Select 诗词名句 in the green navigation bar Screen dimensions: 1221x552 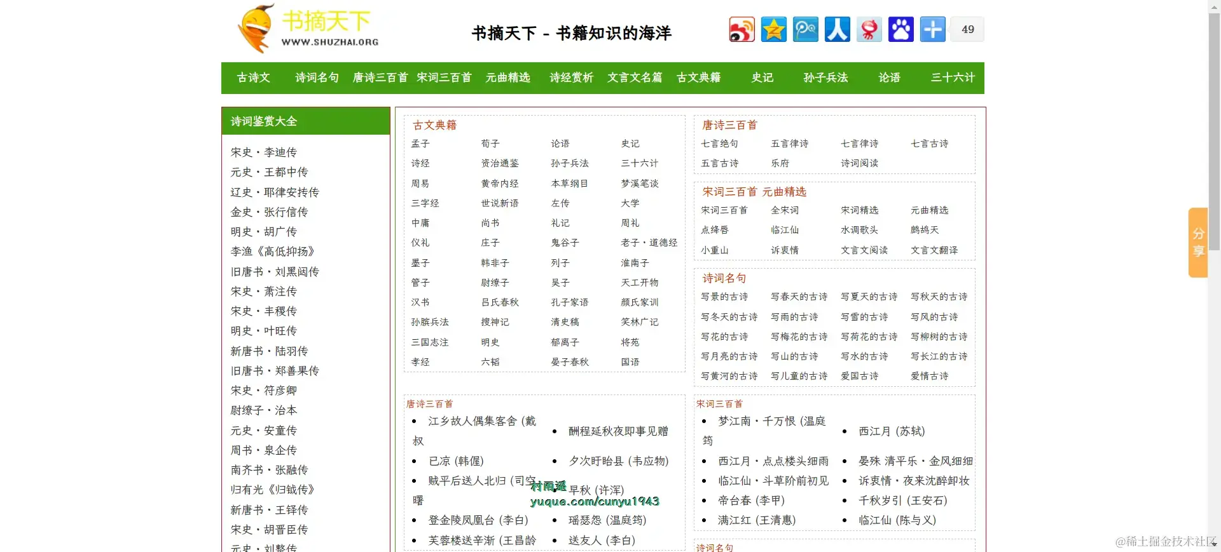[x=317, y=77]
